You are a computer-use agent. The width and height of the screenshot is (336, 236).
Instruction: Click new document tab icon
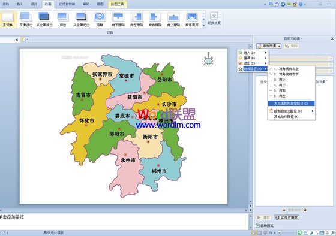tap(24, 40)
